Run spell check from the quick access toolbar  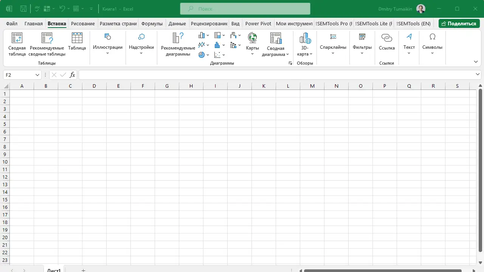pyautogui.click(x=37, y=8)
